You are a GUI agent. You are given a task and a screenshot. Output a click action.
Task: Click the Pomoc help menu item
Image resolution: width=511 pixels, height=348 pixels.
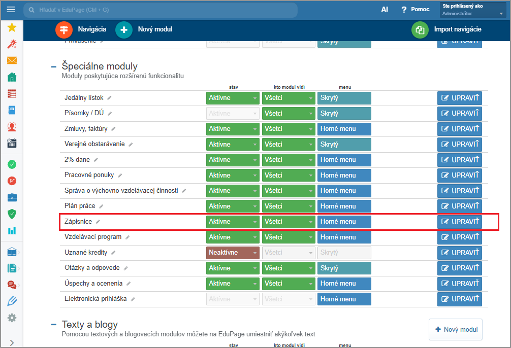tap(415, 10)
